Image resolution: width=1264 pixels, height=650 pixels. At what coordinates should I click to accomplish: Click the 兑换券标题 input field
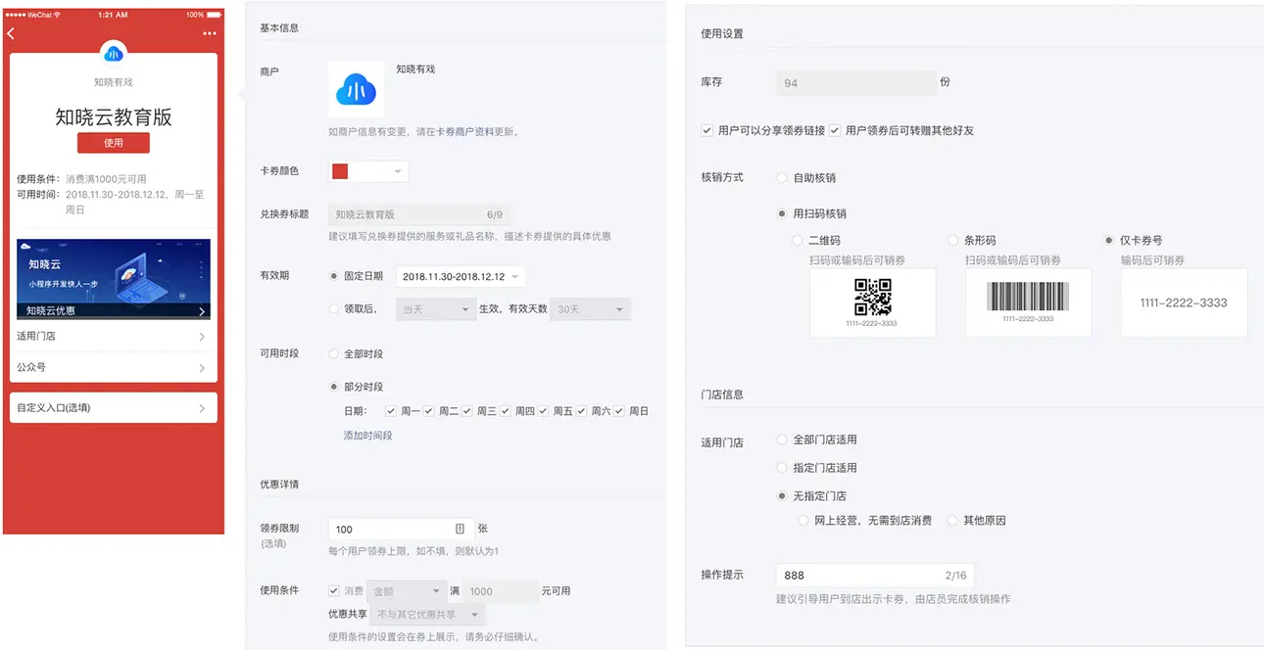(418, 213)
